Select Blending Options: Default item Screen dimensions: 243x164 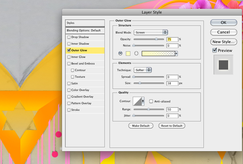point(85,30)
